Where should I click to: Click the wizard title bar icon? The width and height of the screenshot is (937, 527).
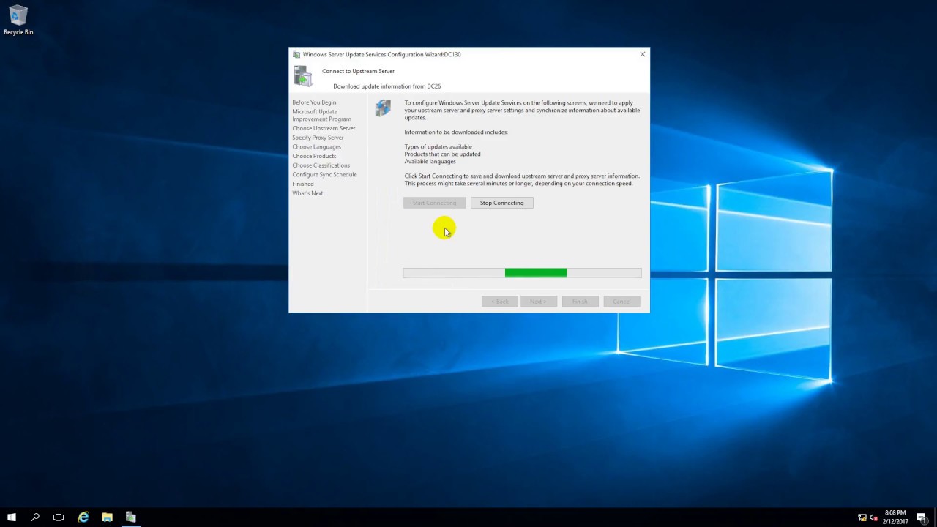tap(296, 54)
